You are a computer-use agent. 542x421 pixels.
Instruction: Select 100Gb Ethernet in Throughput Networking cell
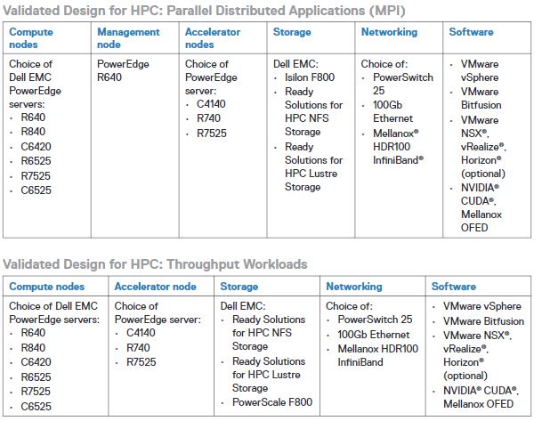point(374,335)
